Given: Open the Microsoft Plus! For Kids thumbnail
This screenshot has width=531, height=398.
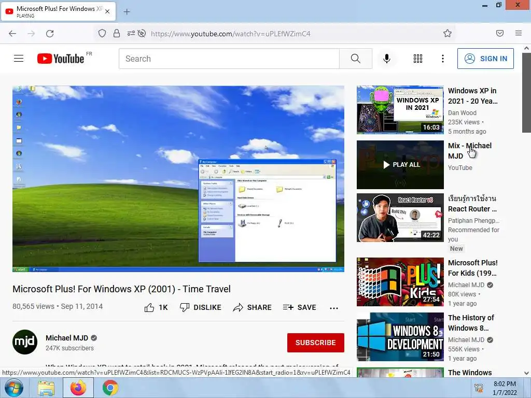Looking at the screenshot, I should point(400,282).
